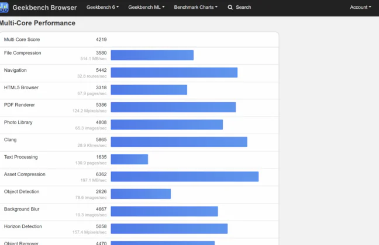Click the HTML5 Browser score bar

[x=149, y=90]
